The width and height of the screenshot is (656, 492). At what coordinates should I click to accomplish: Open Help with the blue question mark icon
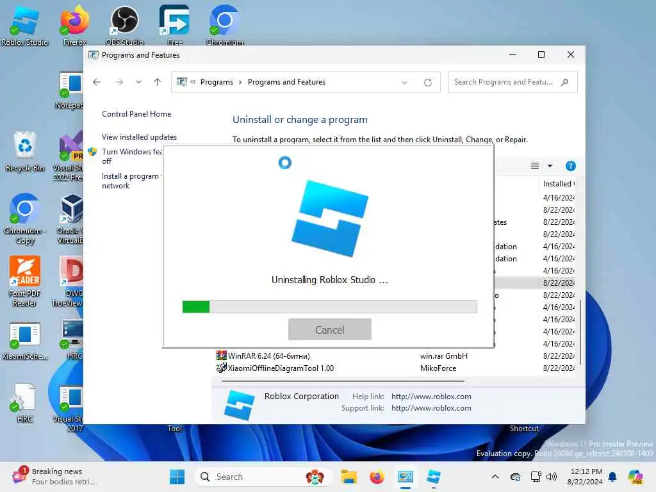570,166
